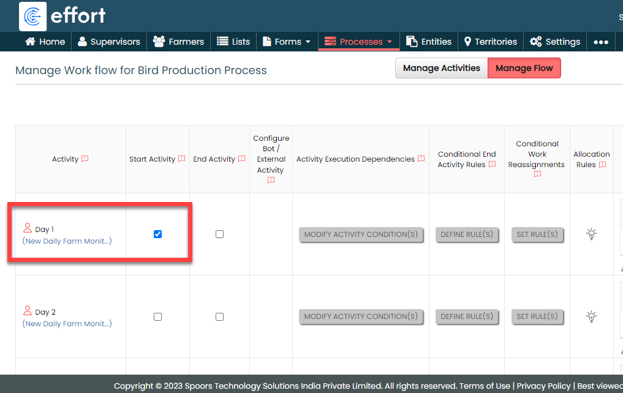Switch to Manage Activities view
Image resolution: width=623 pixels, height=393 pixels.
(x=441, y=68)
